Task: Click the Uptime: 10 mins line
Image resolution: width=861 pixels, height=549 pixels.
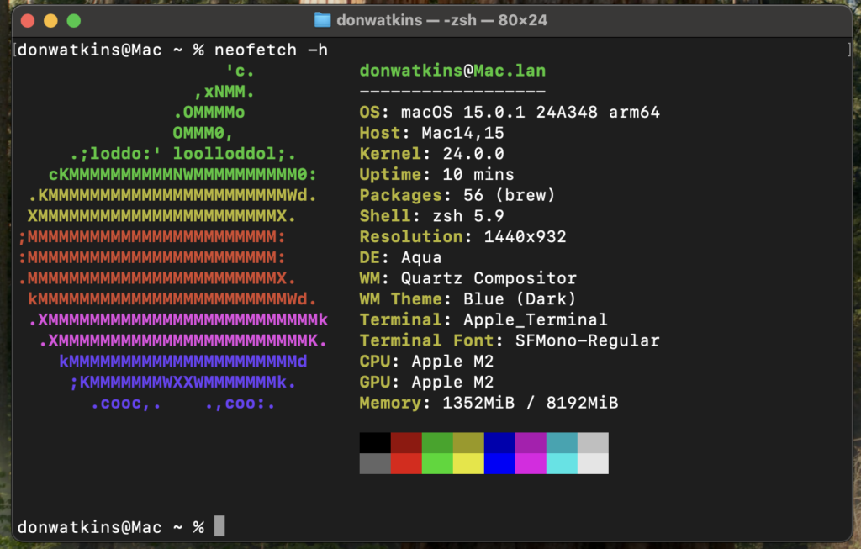Action: point(436,175)
